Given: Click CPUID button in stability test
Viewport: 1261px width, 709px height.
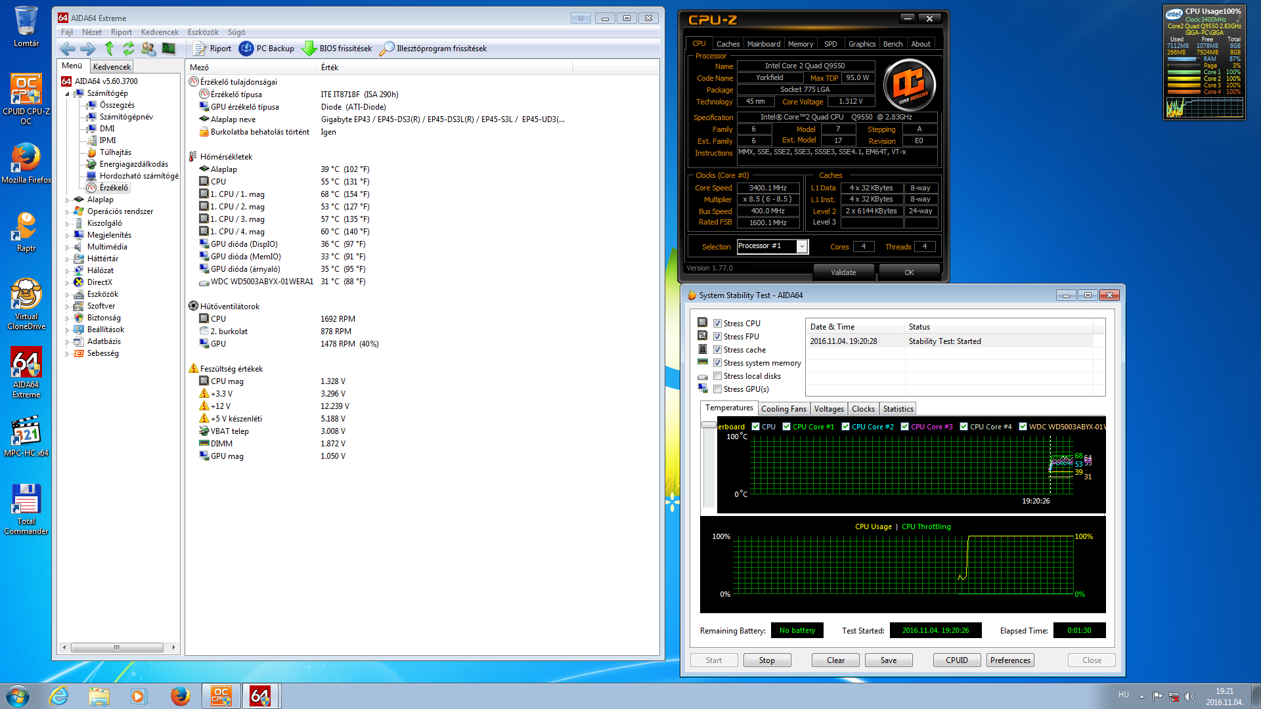Looking at the screenshot, I should click(957, 660).
